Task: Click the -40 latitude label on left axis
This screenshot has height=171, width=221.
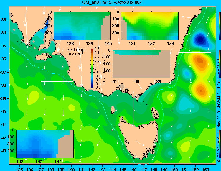Action: tap(3, 112)
